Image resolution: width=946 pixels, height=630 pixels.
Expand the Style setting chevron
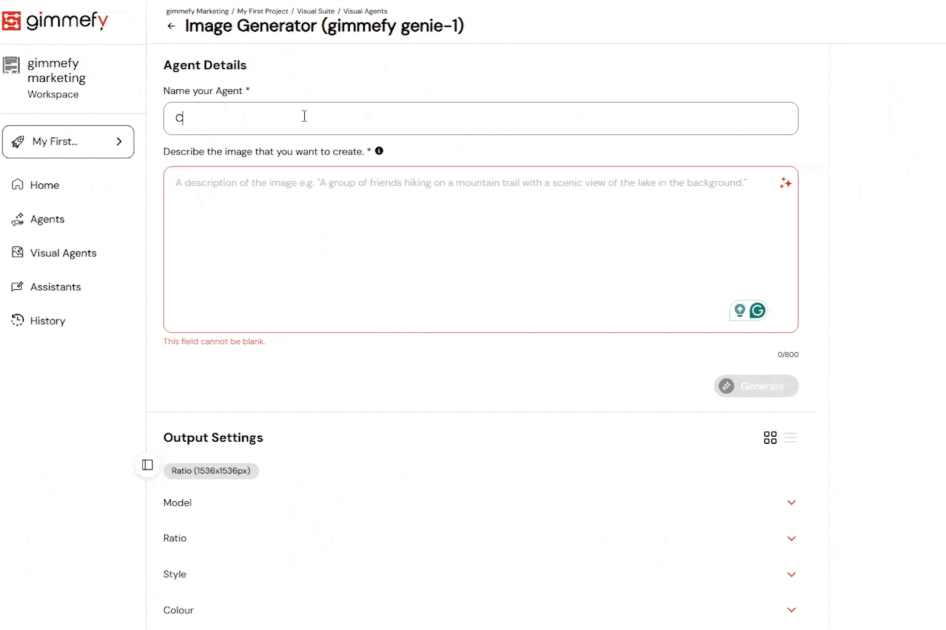tap(791, 574)
